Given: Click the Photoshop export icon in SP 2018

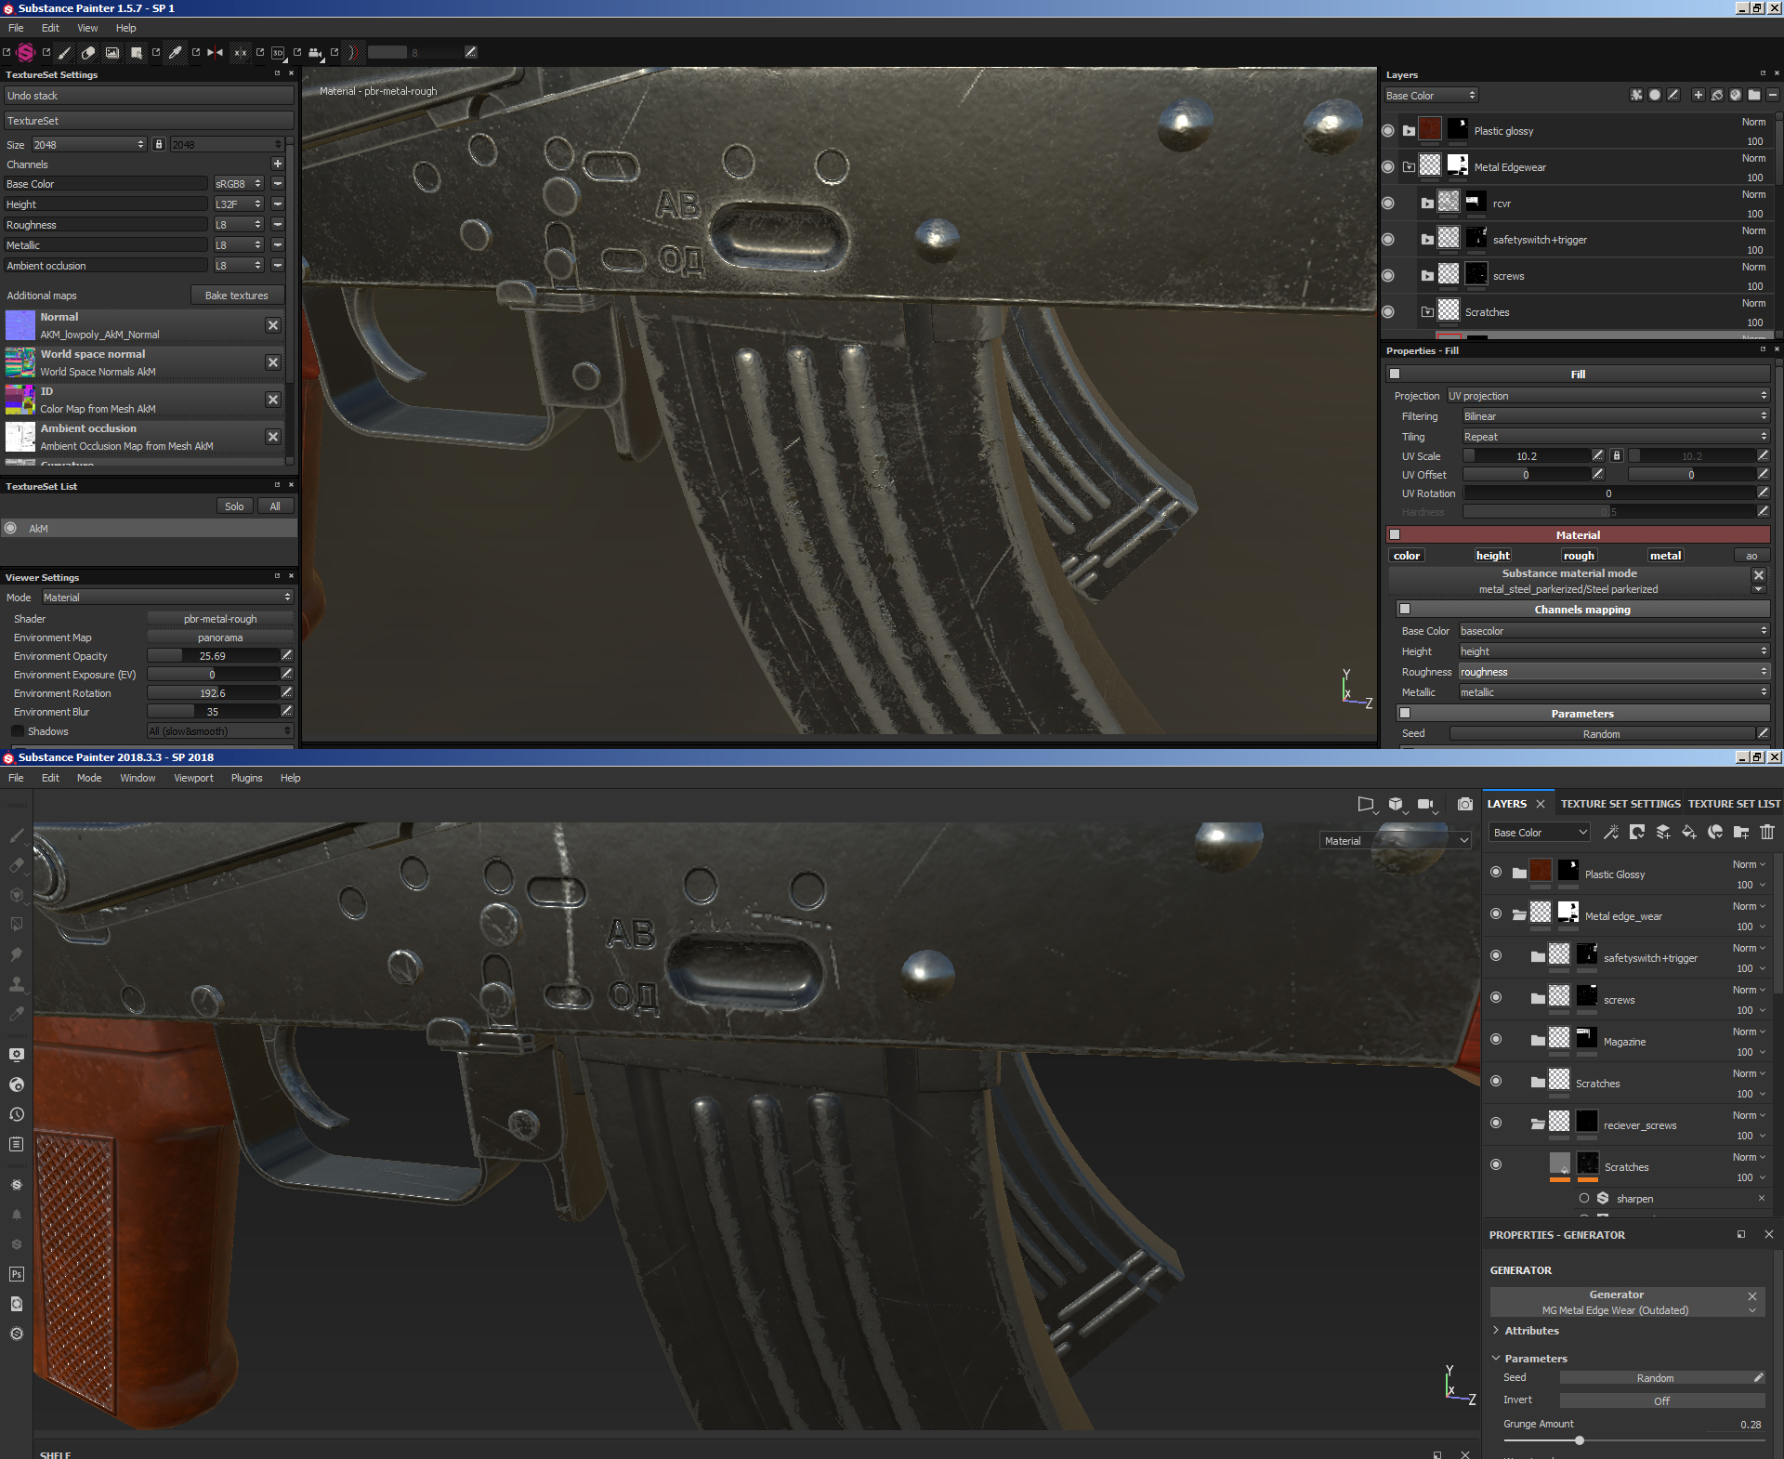Looking at the screenshot, I should [x=17, y=1274].
